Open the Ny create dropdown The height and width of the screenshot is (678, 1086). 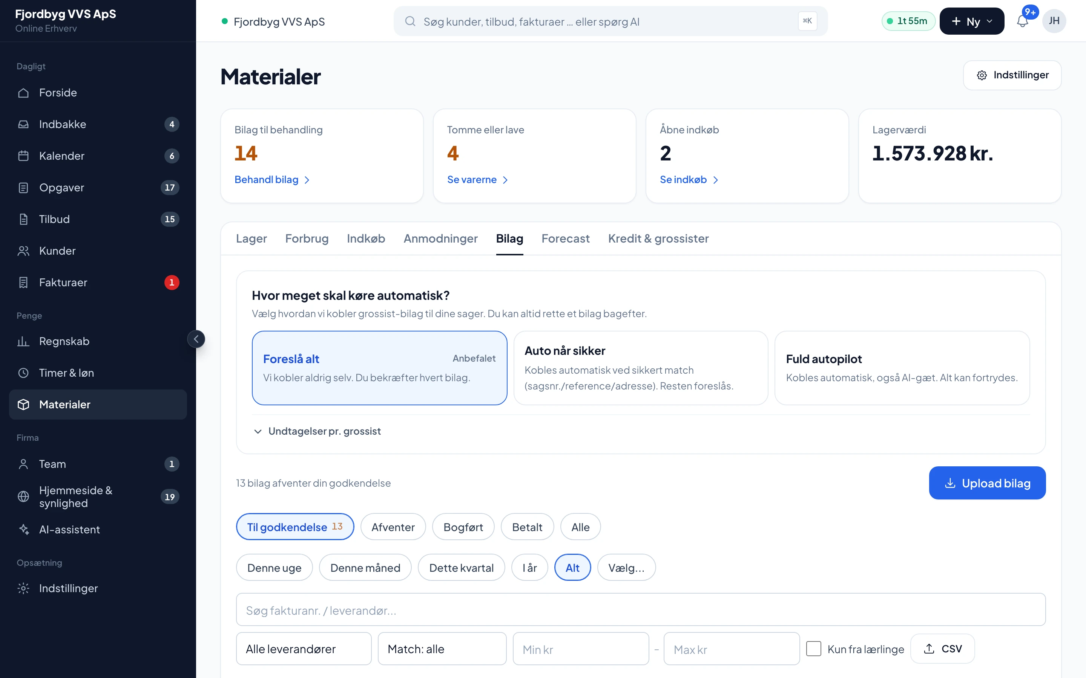(972, 21)
